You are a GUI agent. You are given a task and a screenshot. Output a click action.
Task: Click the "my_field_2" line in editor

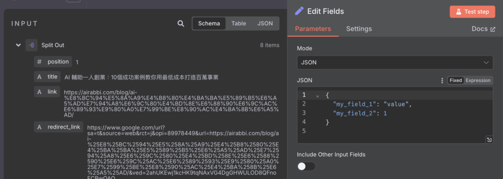click(x=360, y=113)
